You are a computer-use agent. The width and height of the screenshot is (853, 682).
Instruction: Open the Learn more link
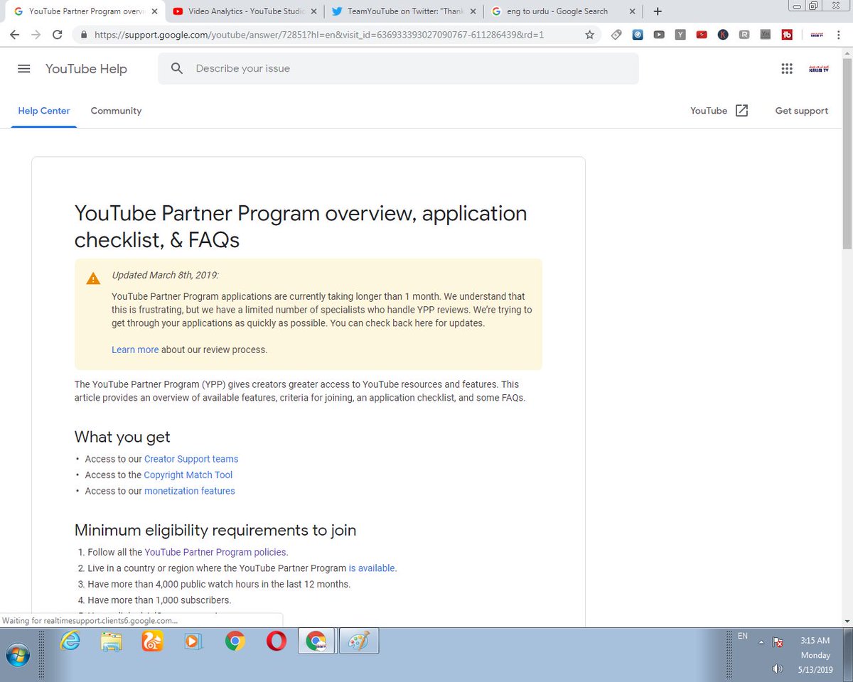point(135,350)
